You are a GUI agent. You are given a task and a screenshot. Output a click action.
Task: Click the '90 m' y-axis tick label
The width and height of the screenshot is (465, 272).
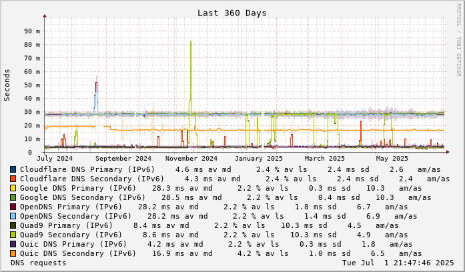click(x=32, y=31)
